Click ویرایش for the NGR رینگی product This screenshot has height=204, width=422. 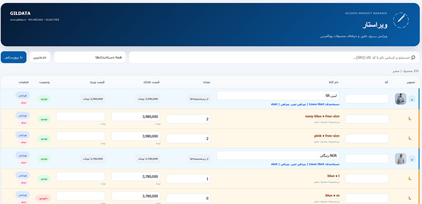pos(23,155)
